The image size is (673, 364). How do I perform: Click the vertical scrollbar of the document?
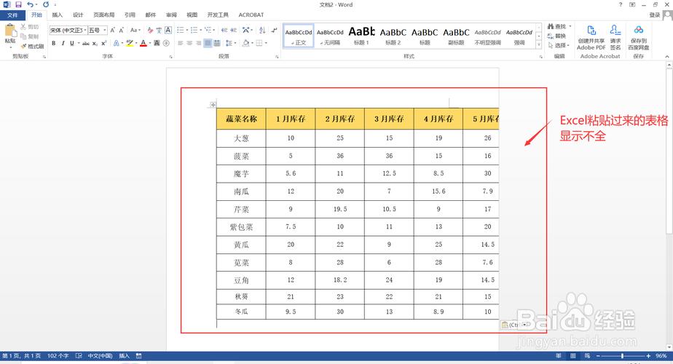pyautogui.click(x=669, y=151)
